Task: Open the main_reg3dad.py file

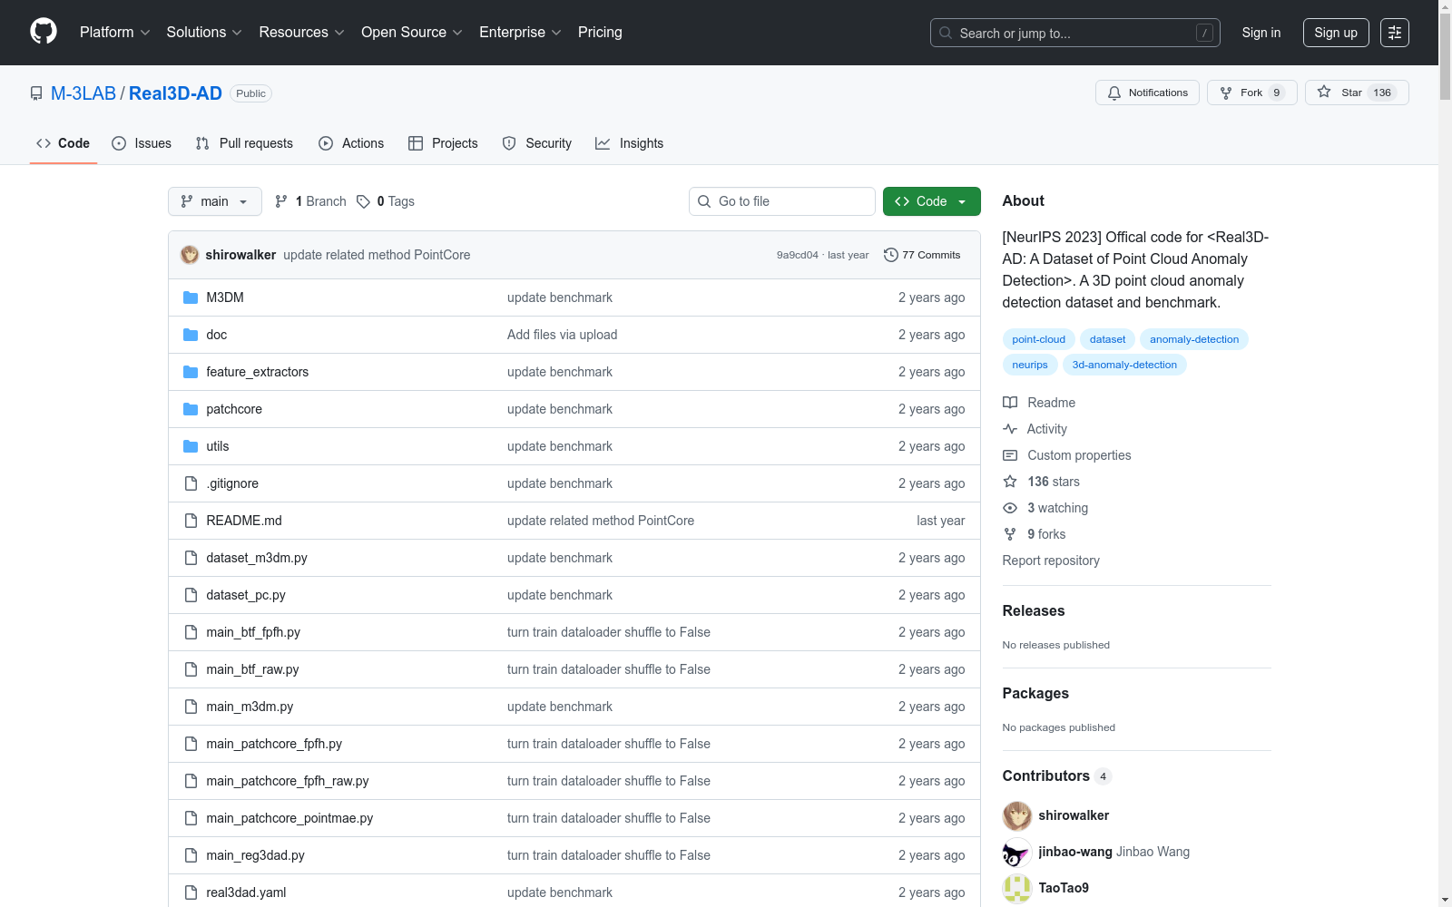Action: point(256,855)
